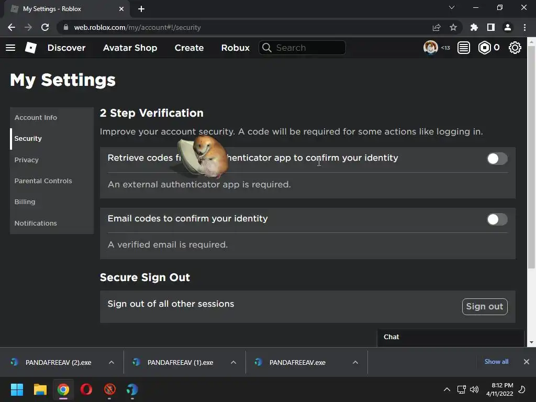The height and width of the screenshot is (402, 536).
Task: Select Billing settings tab
Action: [52, 202]
